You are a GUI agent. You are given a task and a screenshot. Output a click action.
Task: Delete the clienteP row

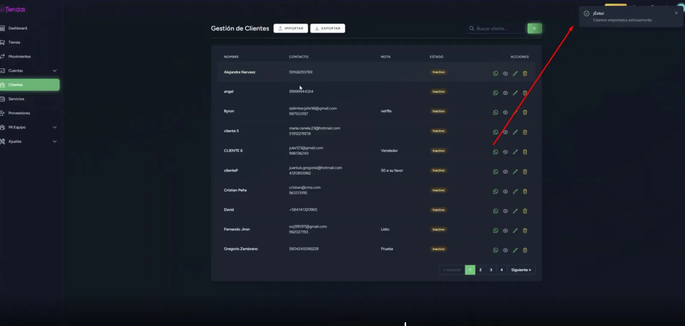point(525,172)
